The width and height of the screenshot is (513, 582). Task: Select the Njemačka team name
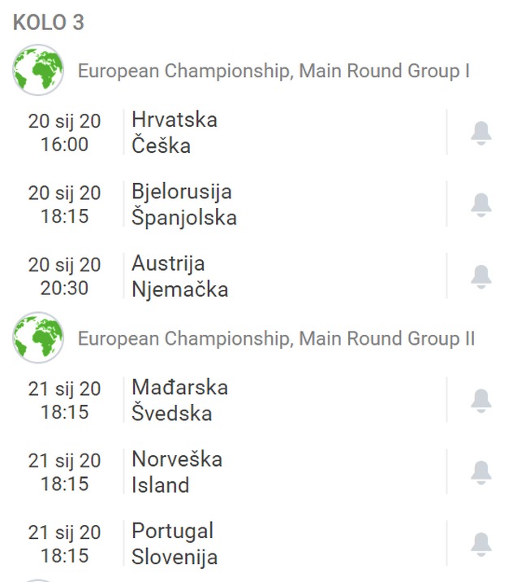point(180,289)
